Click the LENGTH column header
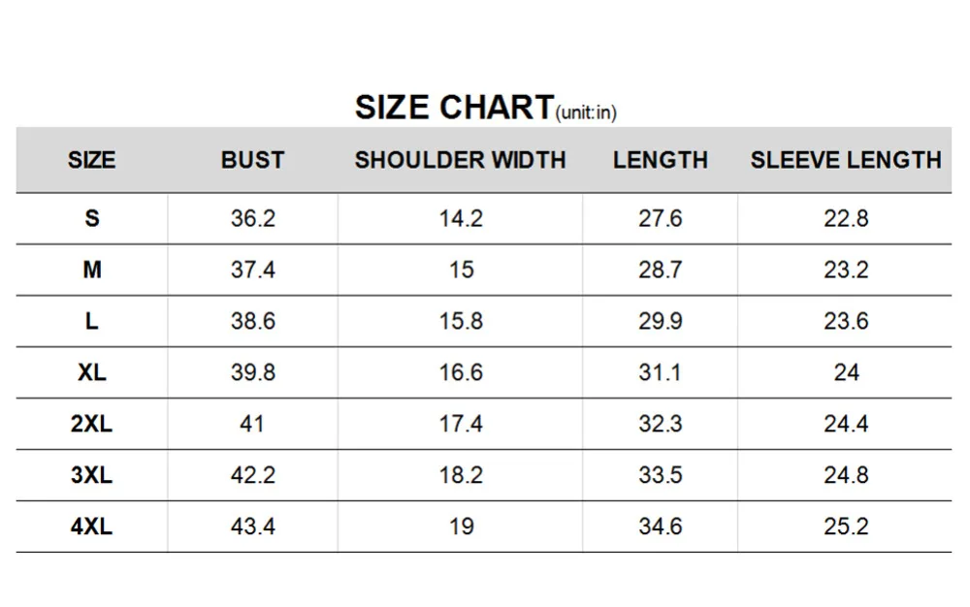 tap(660, 160)
